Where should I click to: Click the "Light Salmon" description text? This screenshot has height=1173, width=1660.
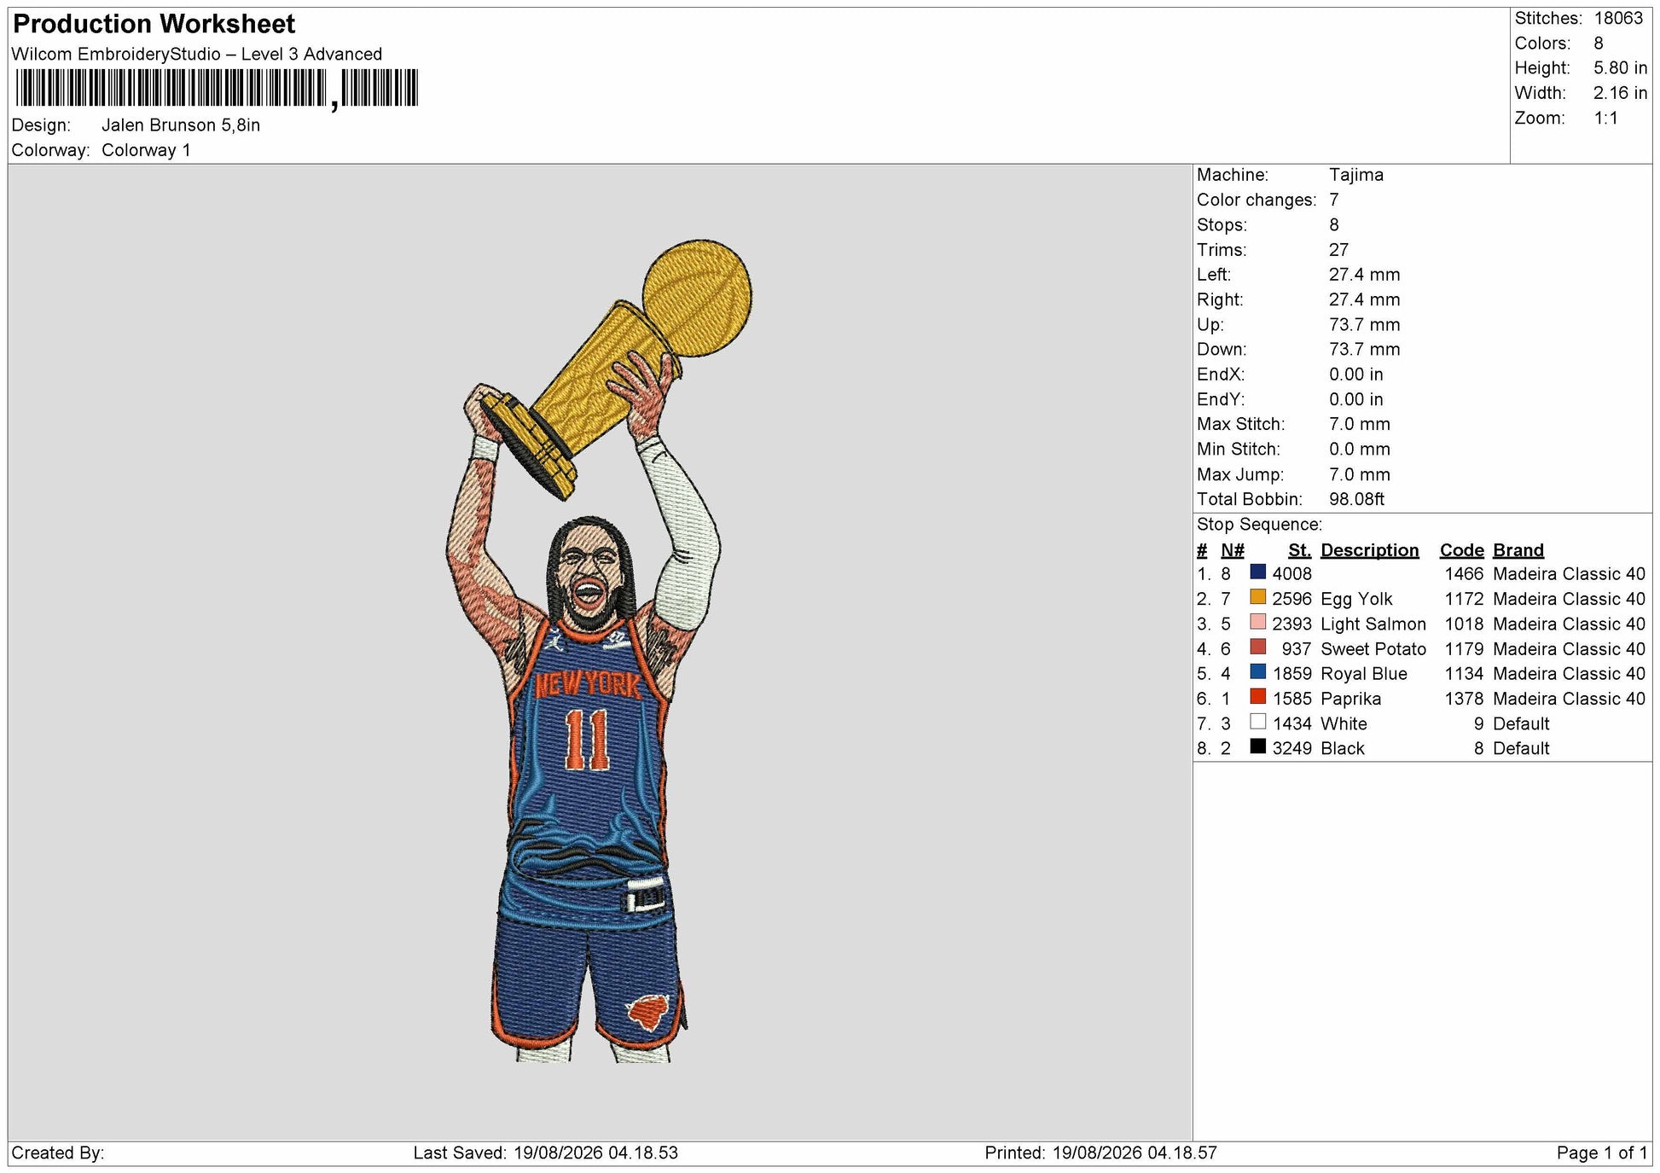point(1373,624)
